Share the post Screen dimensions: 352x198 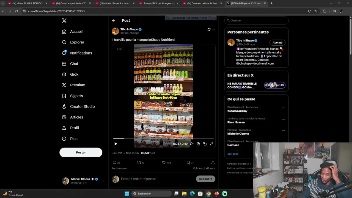point(213,163)
